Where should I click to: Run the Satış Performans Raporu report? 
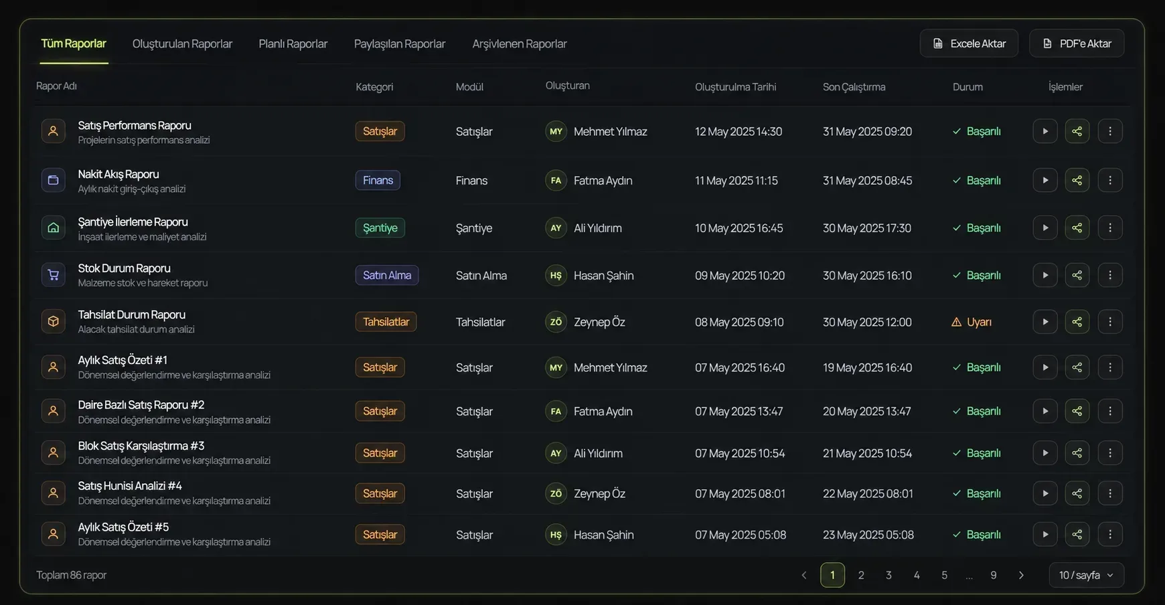[1044, 131]
